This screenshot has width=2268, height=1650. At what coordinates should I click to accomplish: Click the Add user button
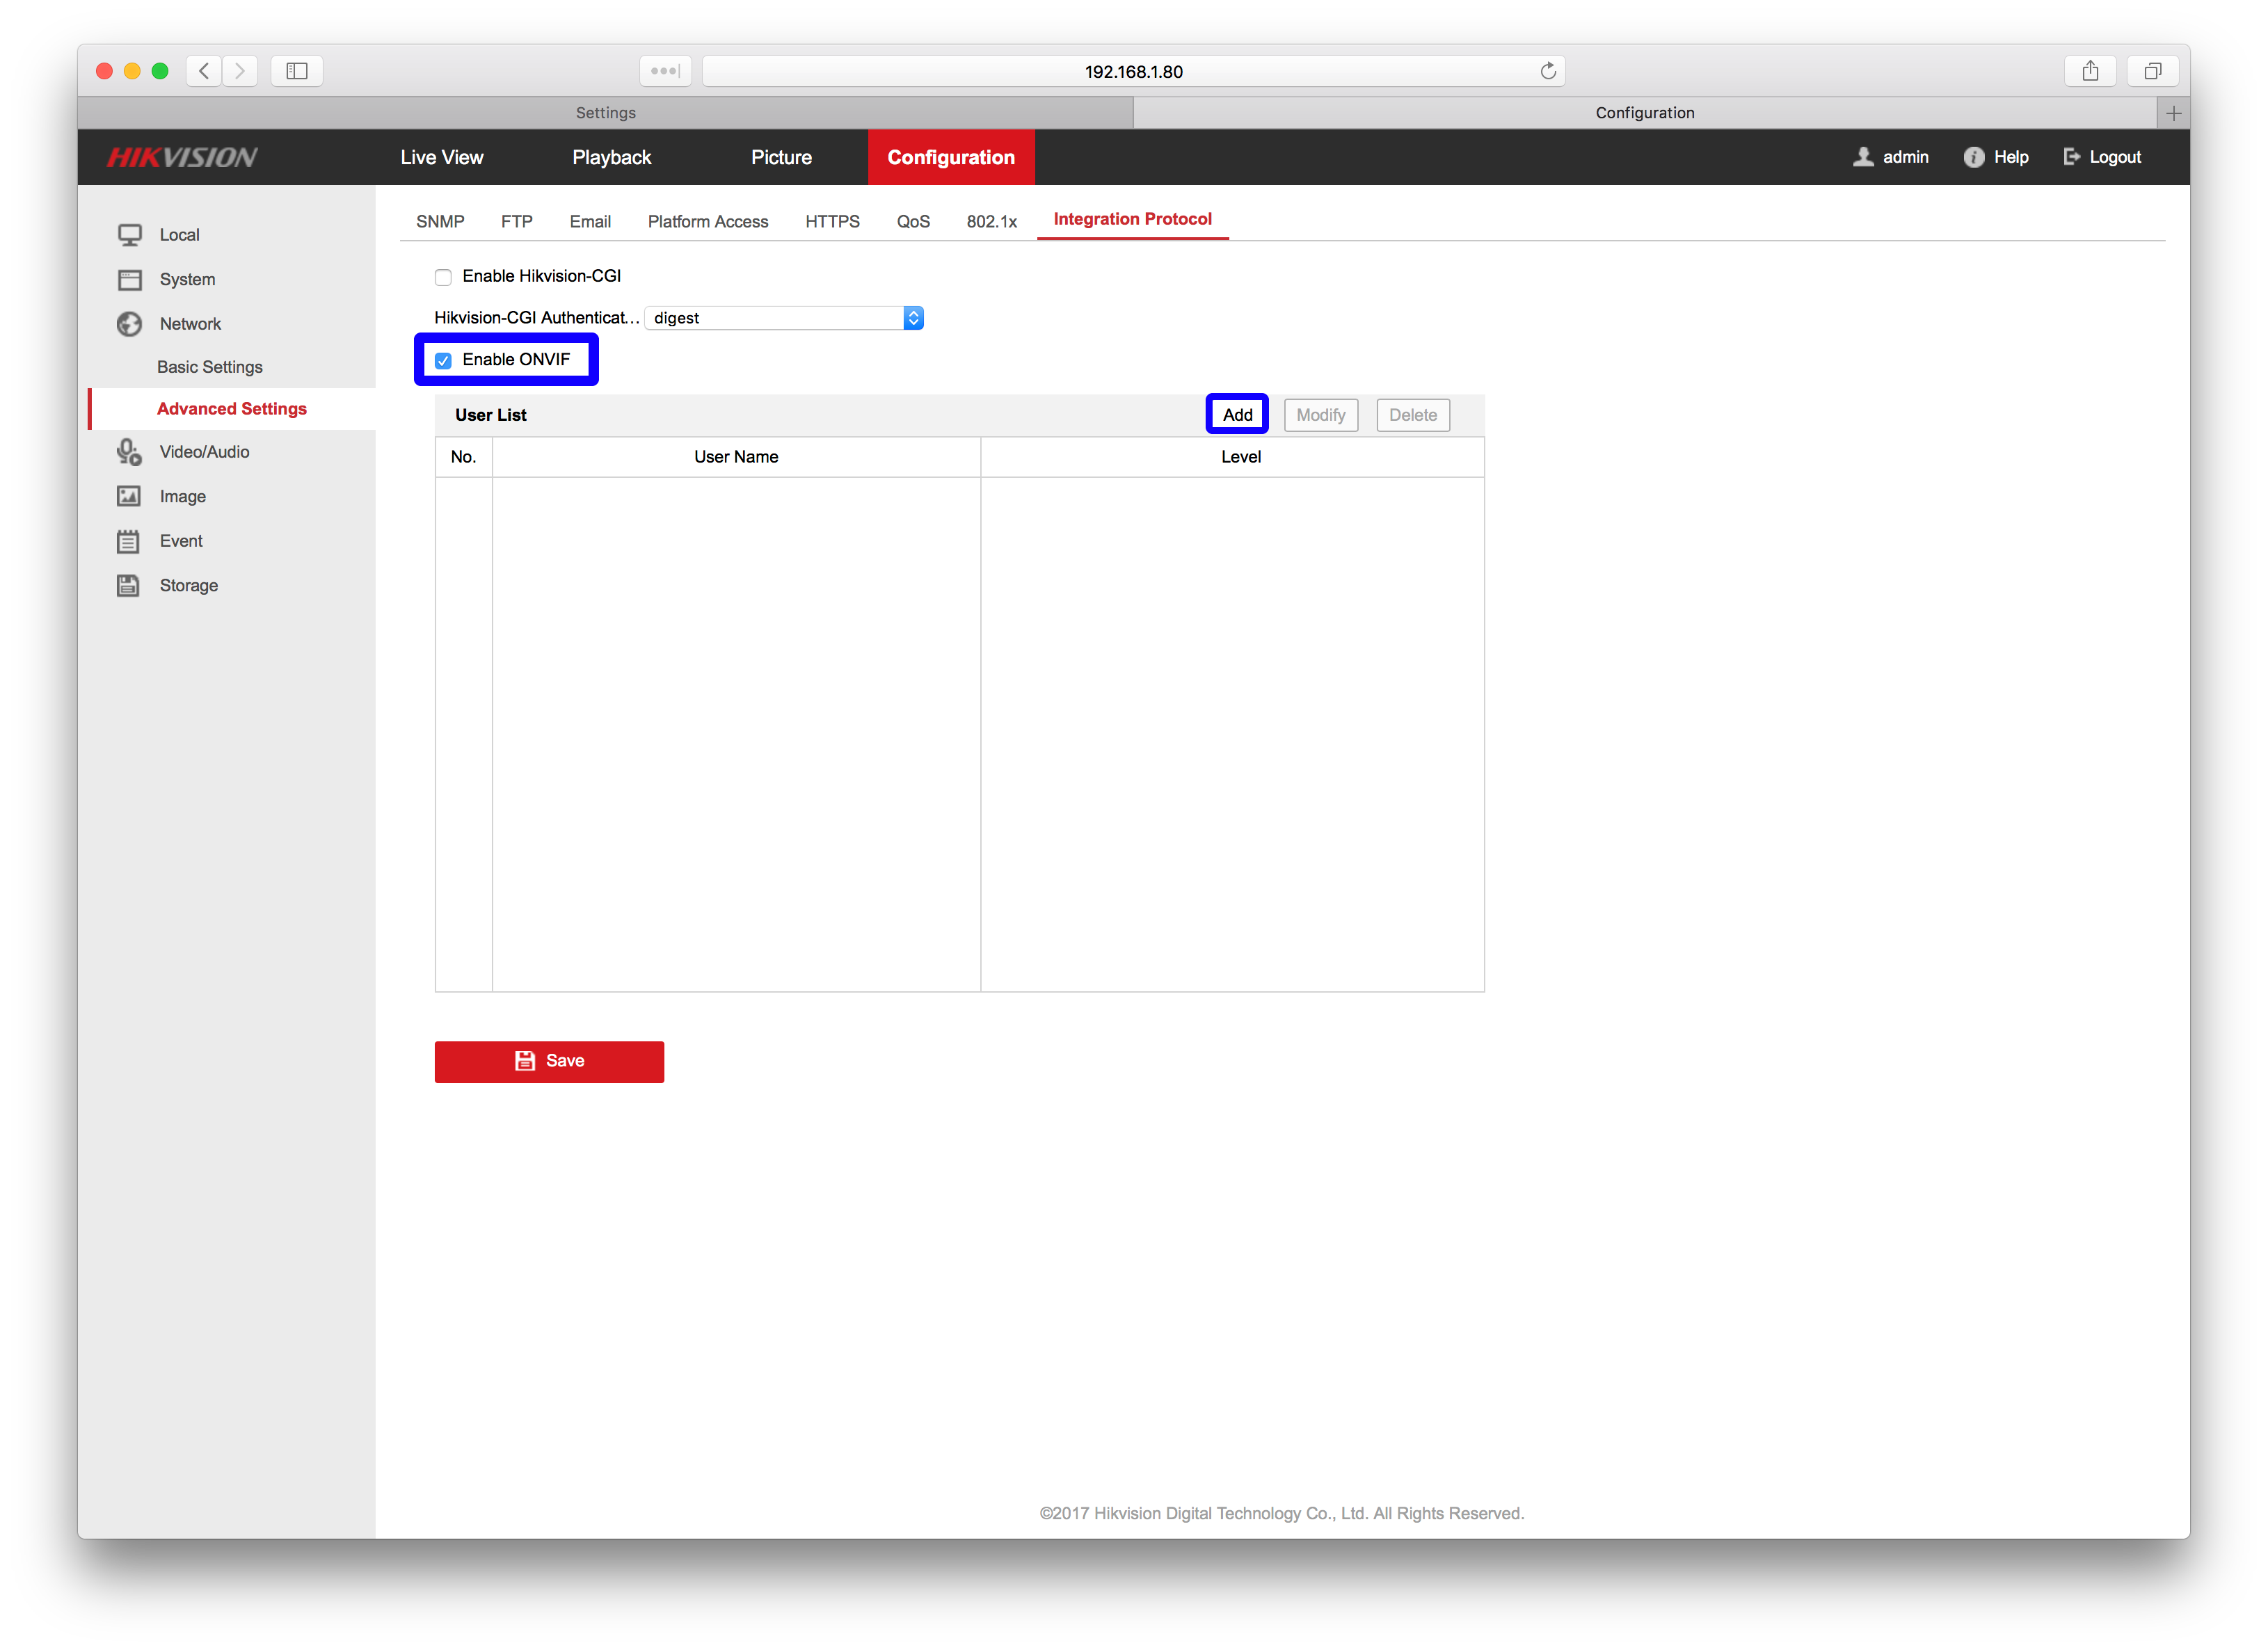[x=1236, y=414]
